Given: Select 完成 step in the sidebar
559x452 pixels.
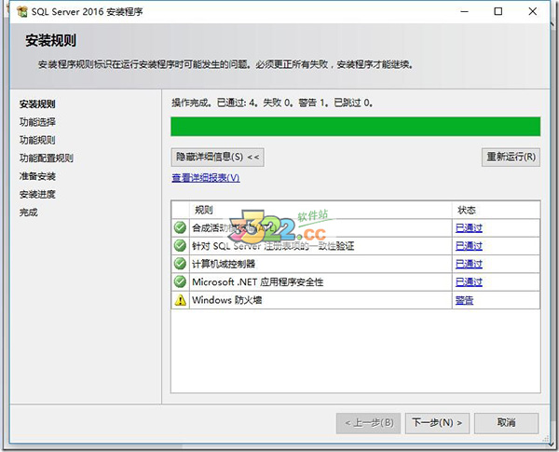Looking at the screenshot, I should click(x=29, y=212).
